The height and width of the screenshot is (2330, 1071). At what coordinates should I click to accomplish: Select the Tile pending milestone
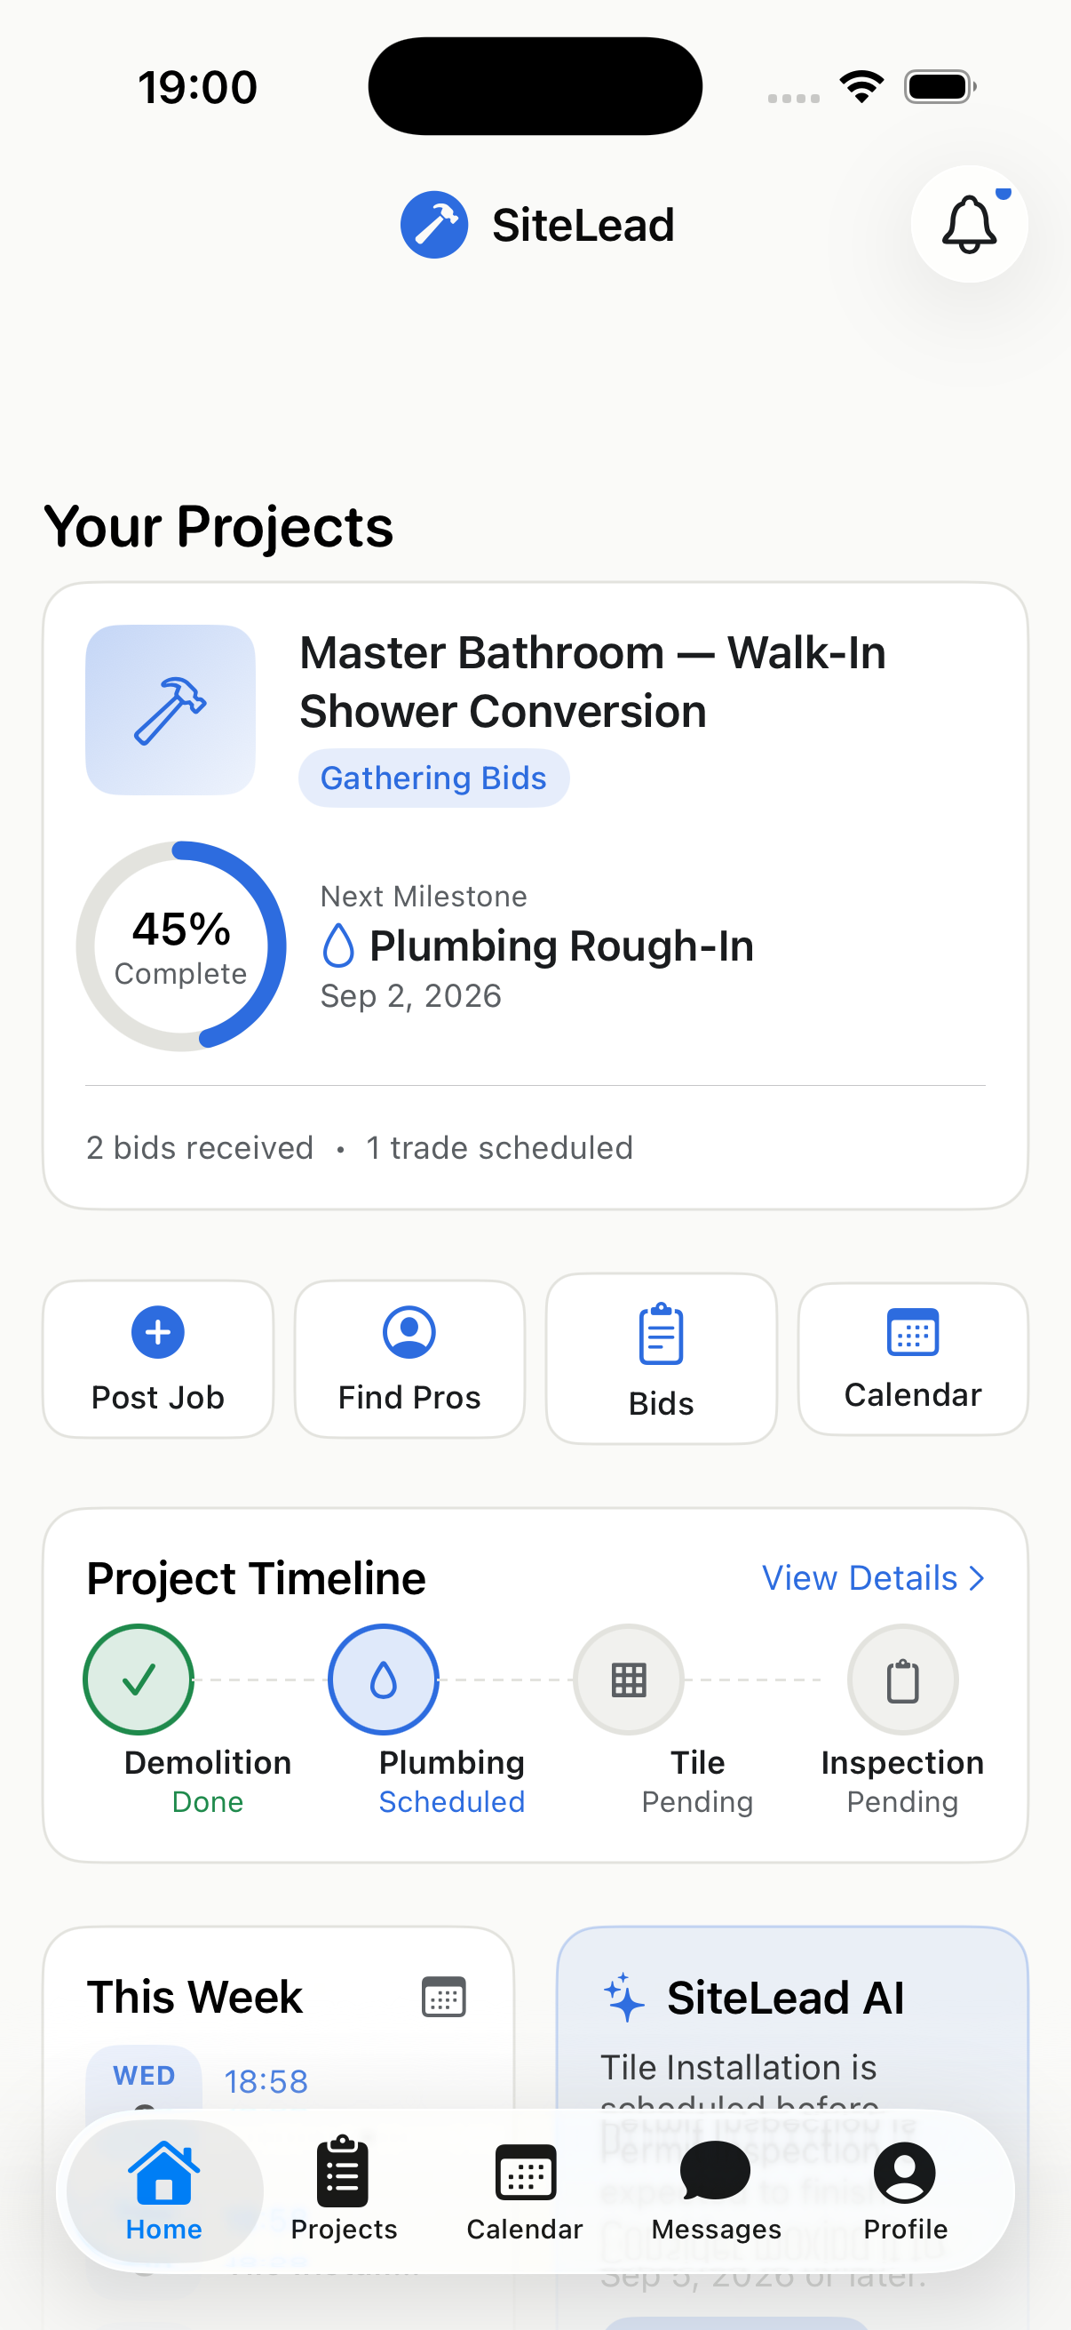coord(628,1680)
